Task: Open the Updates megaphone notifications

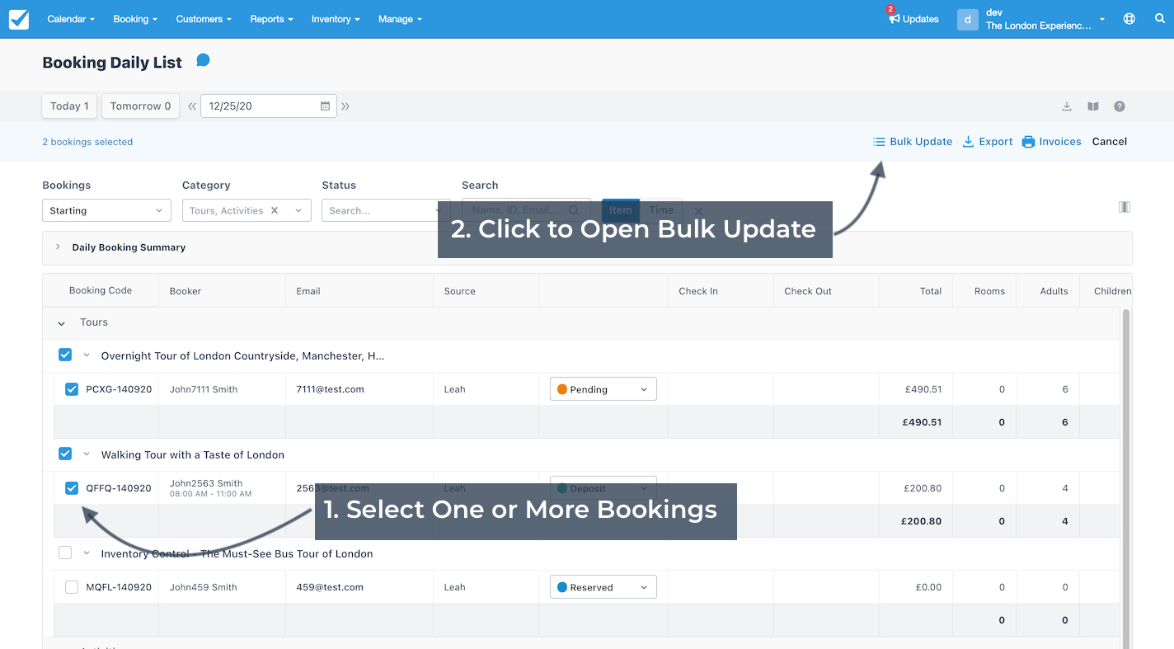Action: point(913,19)
